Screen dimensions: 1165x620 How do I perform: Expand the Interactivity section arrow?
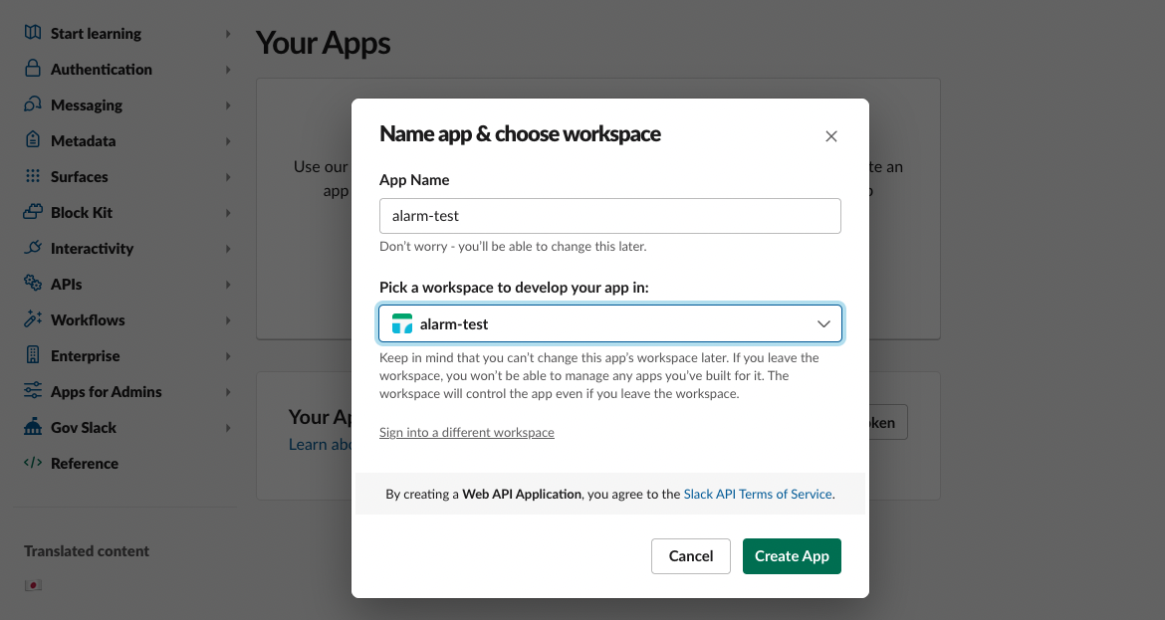tap(228, 249)
